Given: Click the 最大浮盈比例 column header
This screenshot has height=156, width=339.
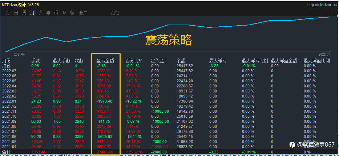Looking at the screenshot, I should click(317, 61).
